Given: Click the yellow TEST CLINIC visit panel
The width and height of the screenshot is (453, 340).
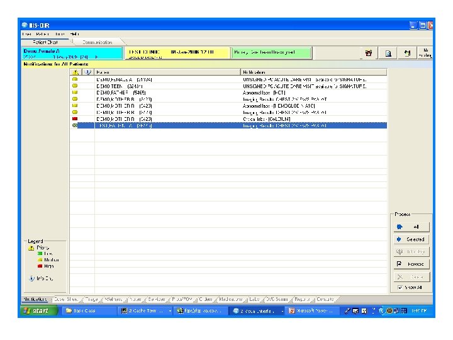Looking at the screenshot, I should 177,53.
